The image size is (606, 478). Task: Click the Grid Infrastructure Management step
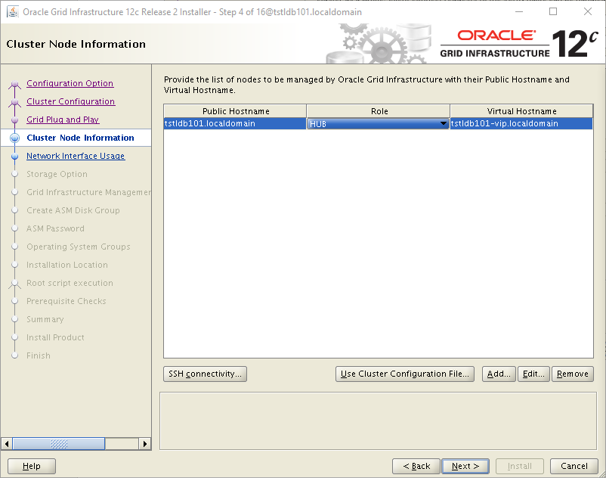click(88, 192)
